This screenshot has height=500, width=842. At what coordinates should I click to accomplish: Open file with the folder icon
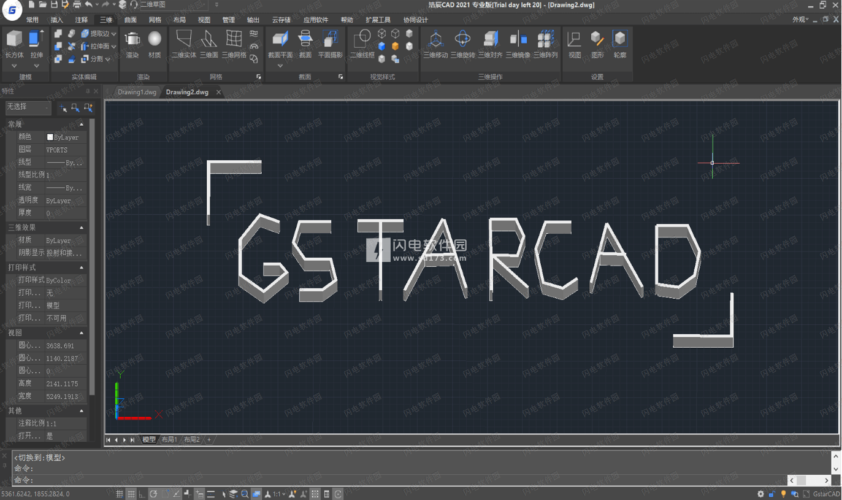tap(42, 4)
